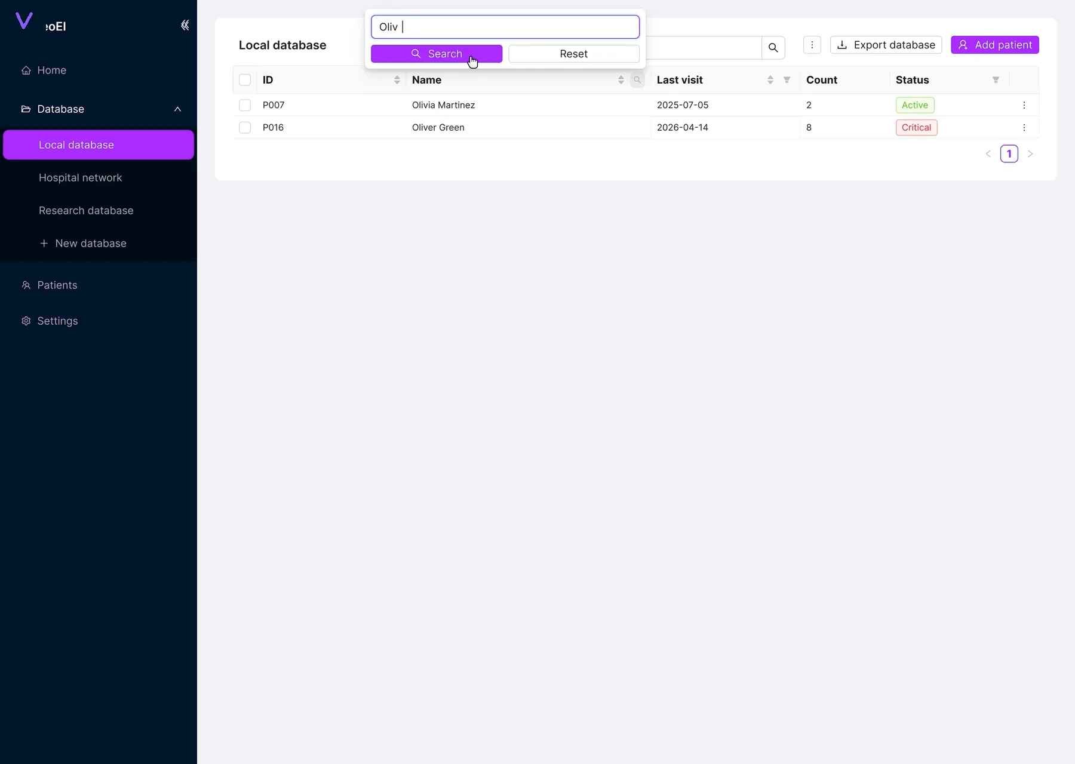1075x764 pixels.
Task: Open Settings in the sidebar
Action: [x=99, y=321]
